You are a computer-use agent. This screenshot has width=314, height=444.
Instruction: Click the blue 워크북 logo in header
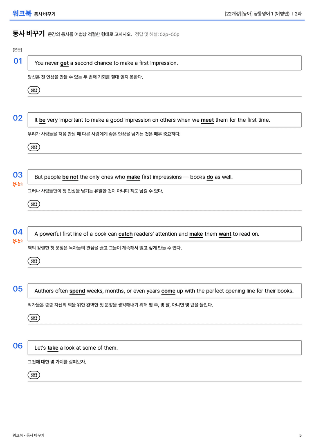pyautogui.click(x=22, y=13)
